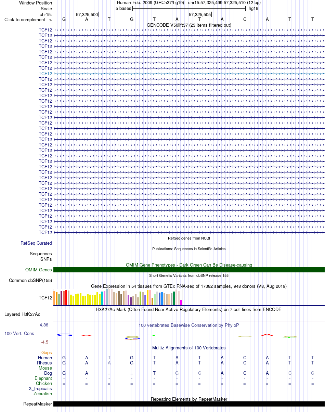
Task: Click the C base in the complement sequence row
Action: point(245,19)
